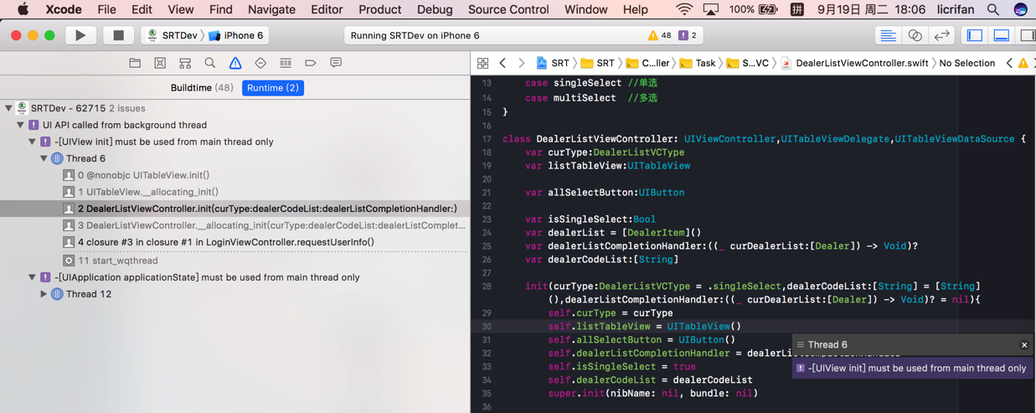Image resolution: width=1036 pixels, height=413 pixels.
Task: Select the Find navigator magnifier icon
Action: (210, 63)
